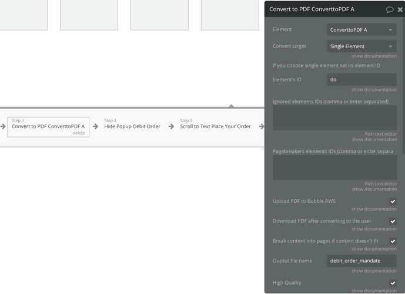405x294 pixels.
Task: Toggle the High Quality checkbox
Action: [x=393, y=283]
